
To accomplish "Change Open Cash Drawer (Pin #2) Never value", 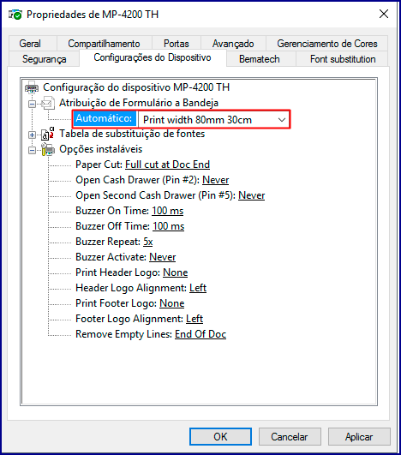I will tap(216, 180).
